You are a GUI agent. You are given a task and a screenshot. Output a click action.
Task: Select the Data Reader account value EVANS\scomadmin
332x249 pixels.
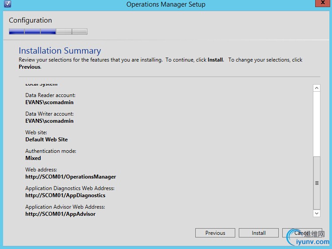point(49,102)
